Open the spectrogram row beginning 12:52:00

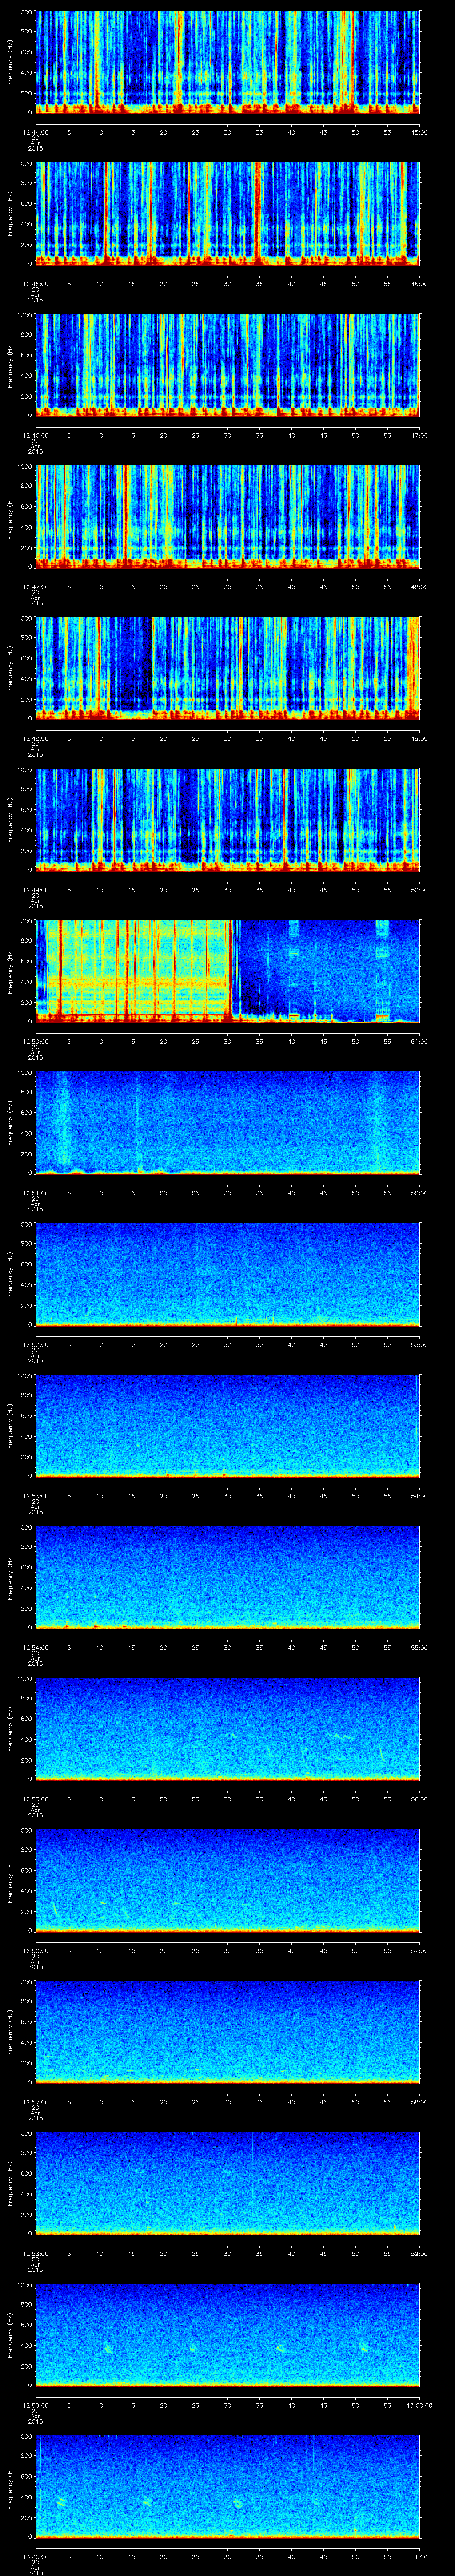tap(227, 1274)
